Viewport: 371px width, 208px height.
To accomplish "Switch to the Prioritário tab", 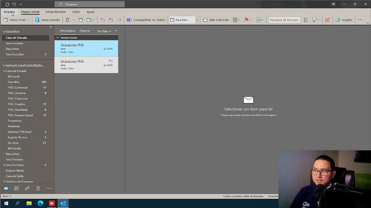I will tap(68, 31).
